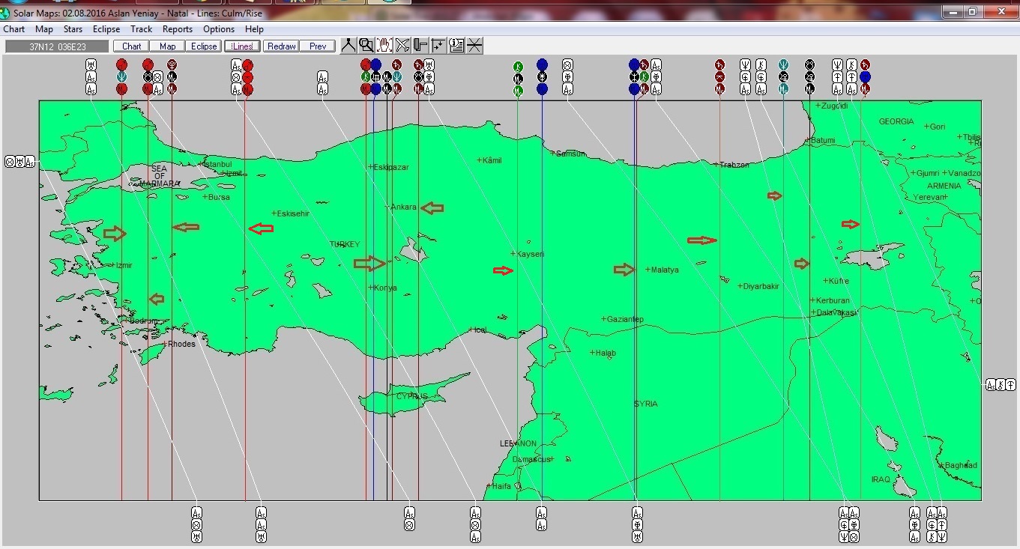Activate the magnifier zoom tool
Screen dimensions: 1020x549
click(366, 46)
